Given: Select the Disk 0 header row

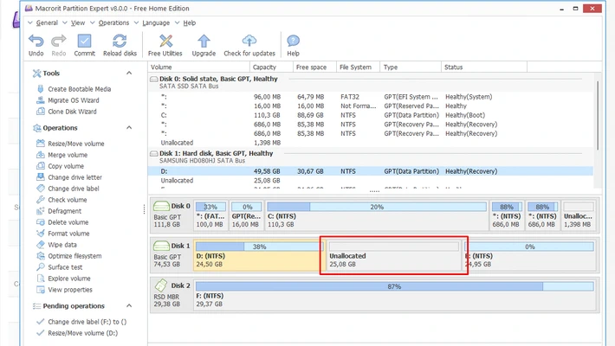Looking at the screenshot, I should click(x=371, y=82).
